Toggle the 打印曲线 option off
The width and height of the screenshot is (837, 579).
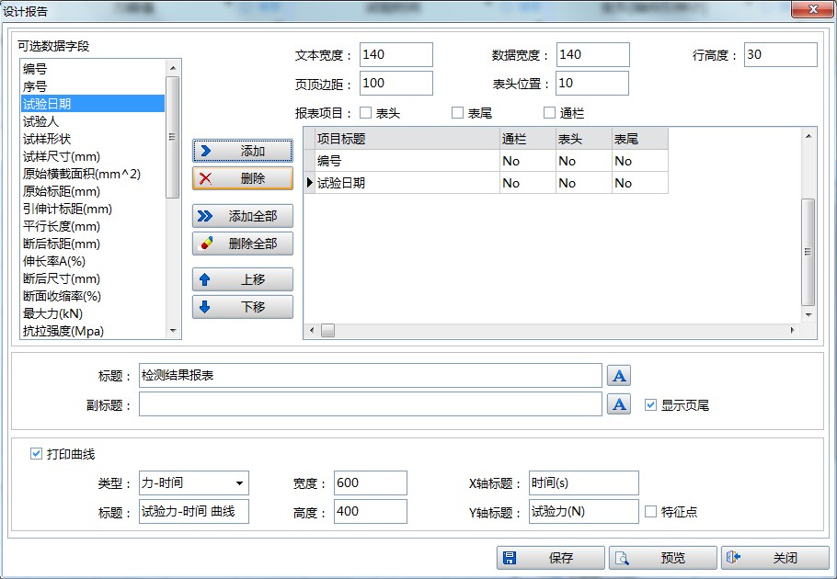tap(34, 454)
